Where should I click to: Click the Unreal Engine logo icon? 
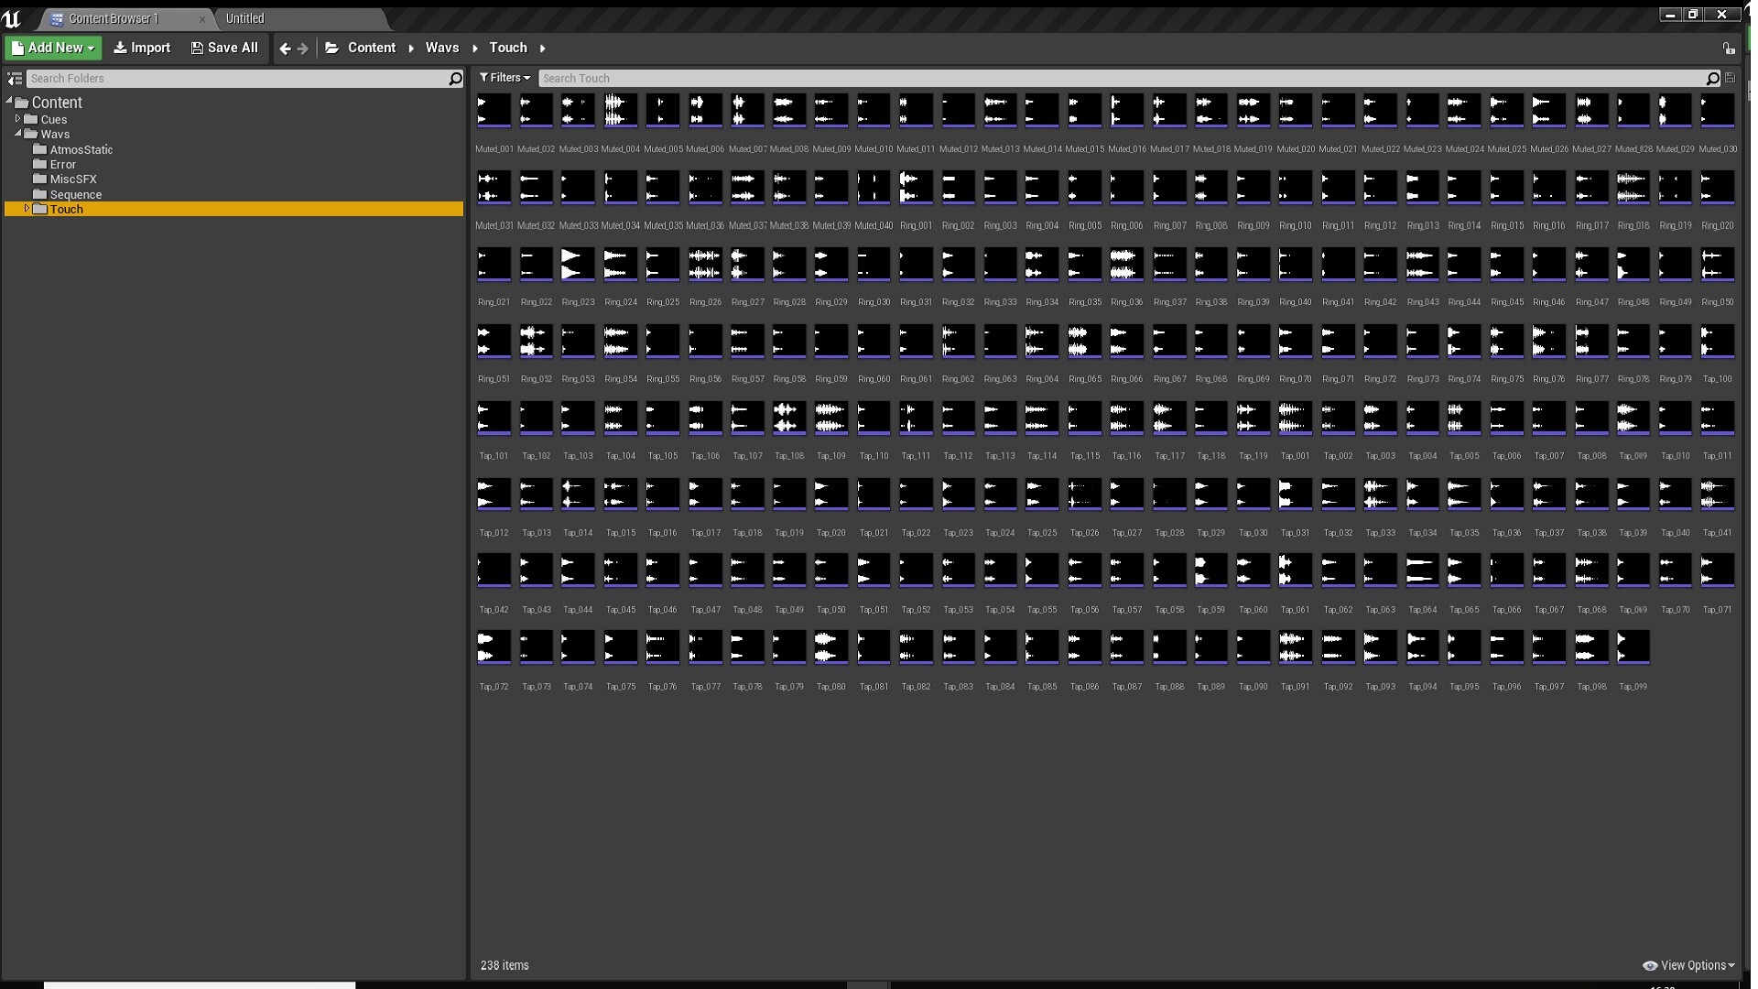pyautogui.click(x=12, y=18)
